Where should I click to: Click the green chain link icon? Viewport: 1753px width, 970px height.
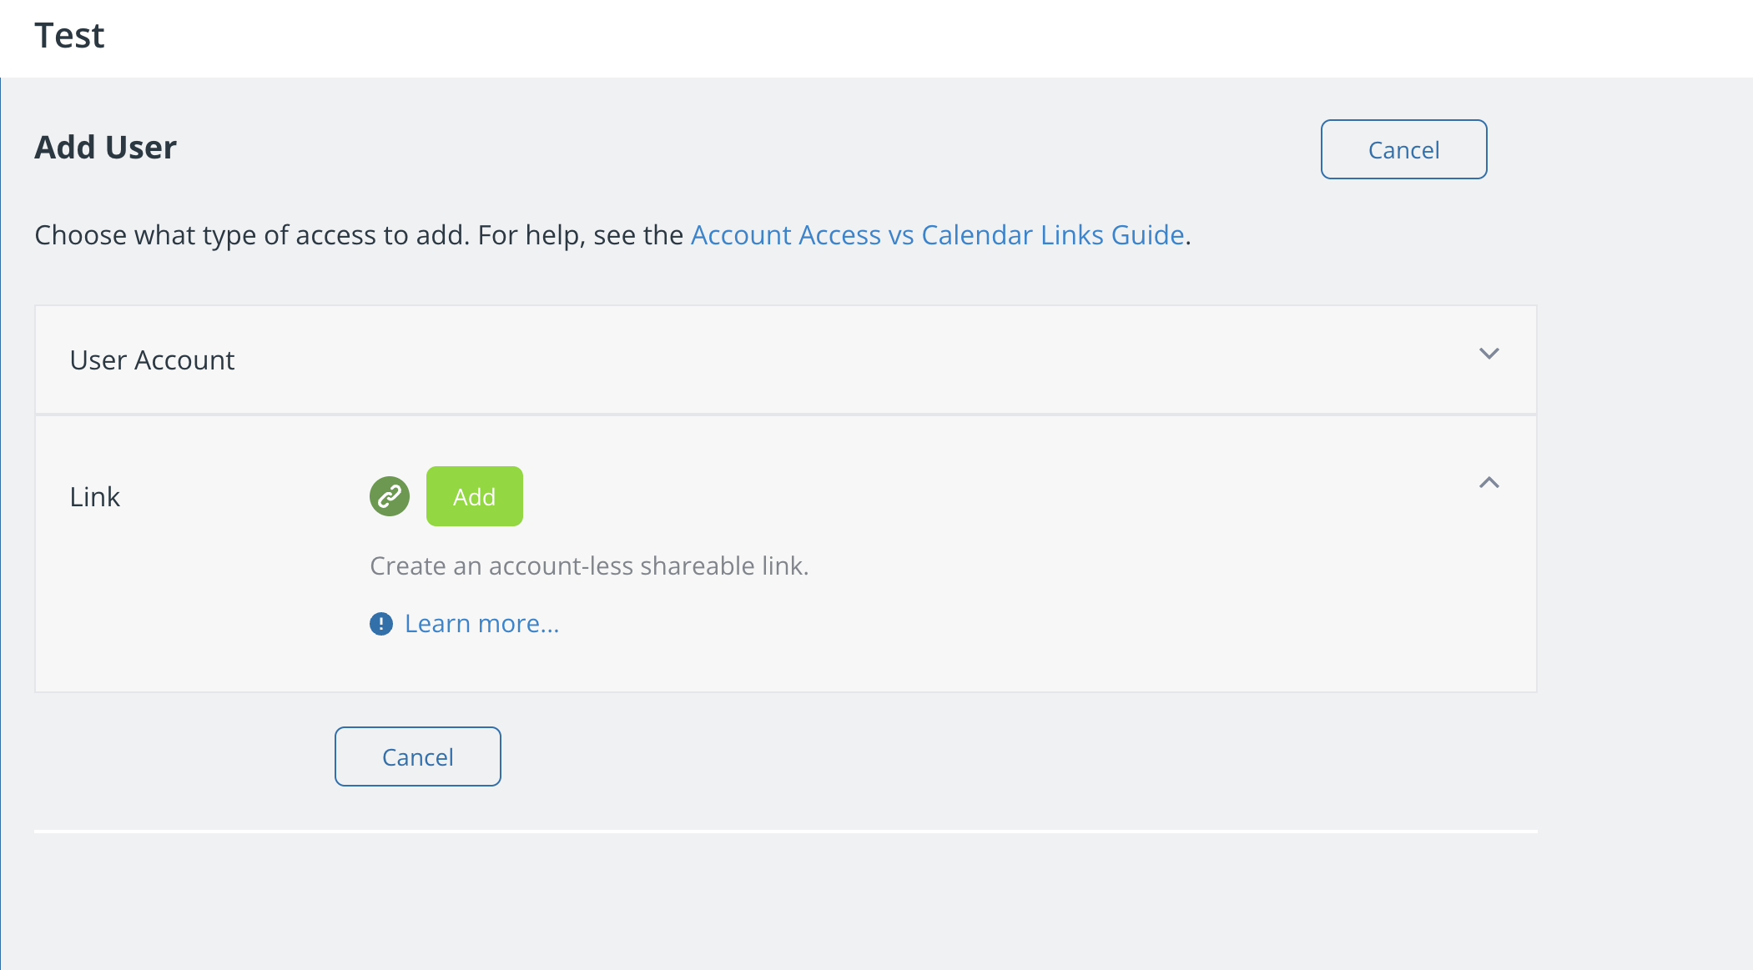pyautogui.click(x=390, y=496)
